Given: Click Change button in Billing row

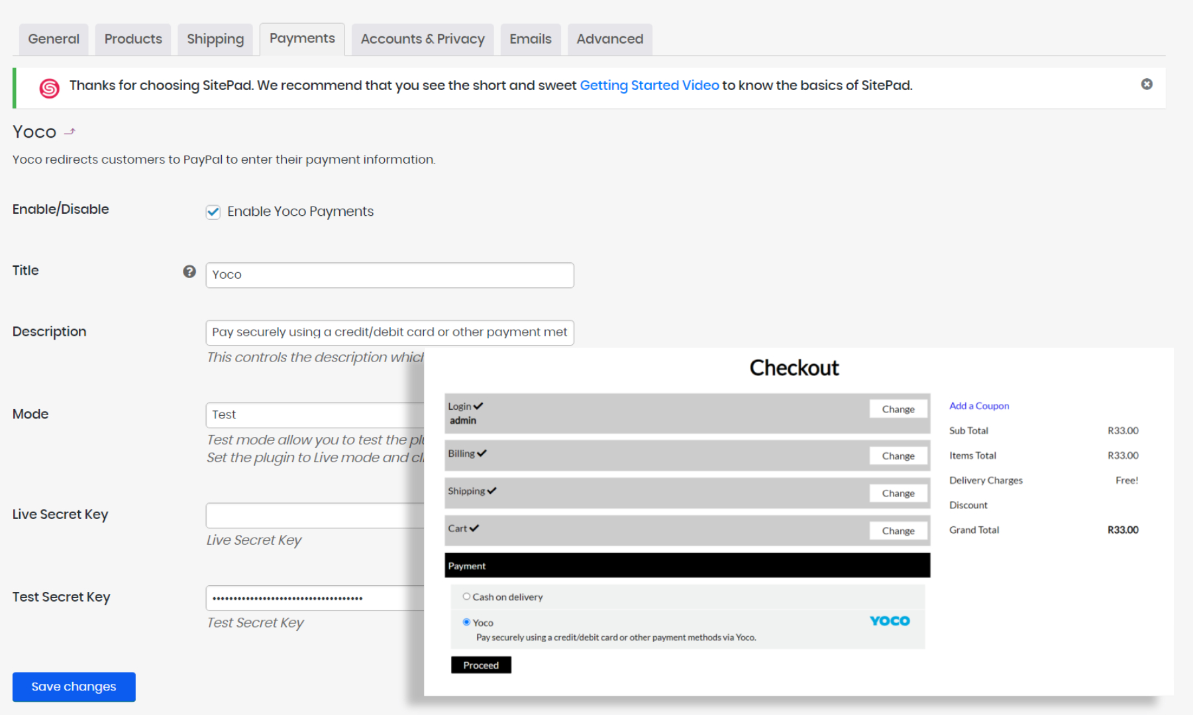Looking at the screenshot, I should [x=898, y=455].
